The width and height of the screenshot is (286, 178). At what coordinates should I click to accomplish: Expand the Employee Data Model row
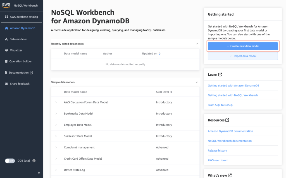point(56,125)
